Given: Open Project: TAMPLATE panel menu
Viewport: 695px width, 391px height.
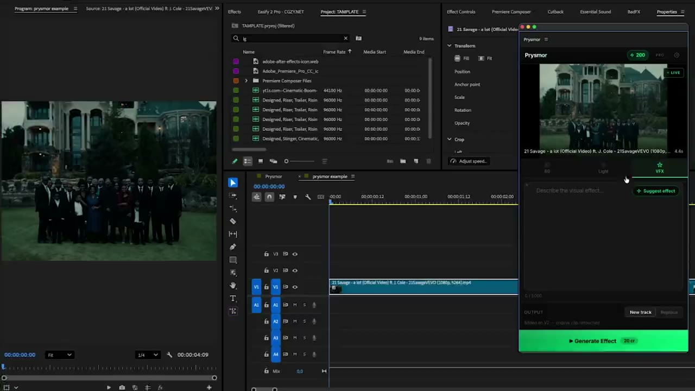Looking at the screenshot, I should (x=364, y=12).
